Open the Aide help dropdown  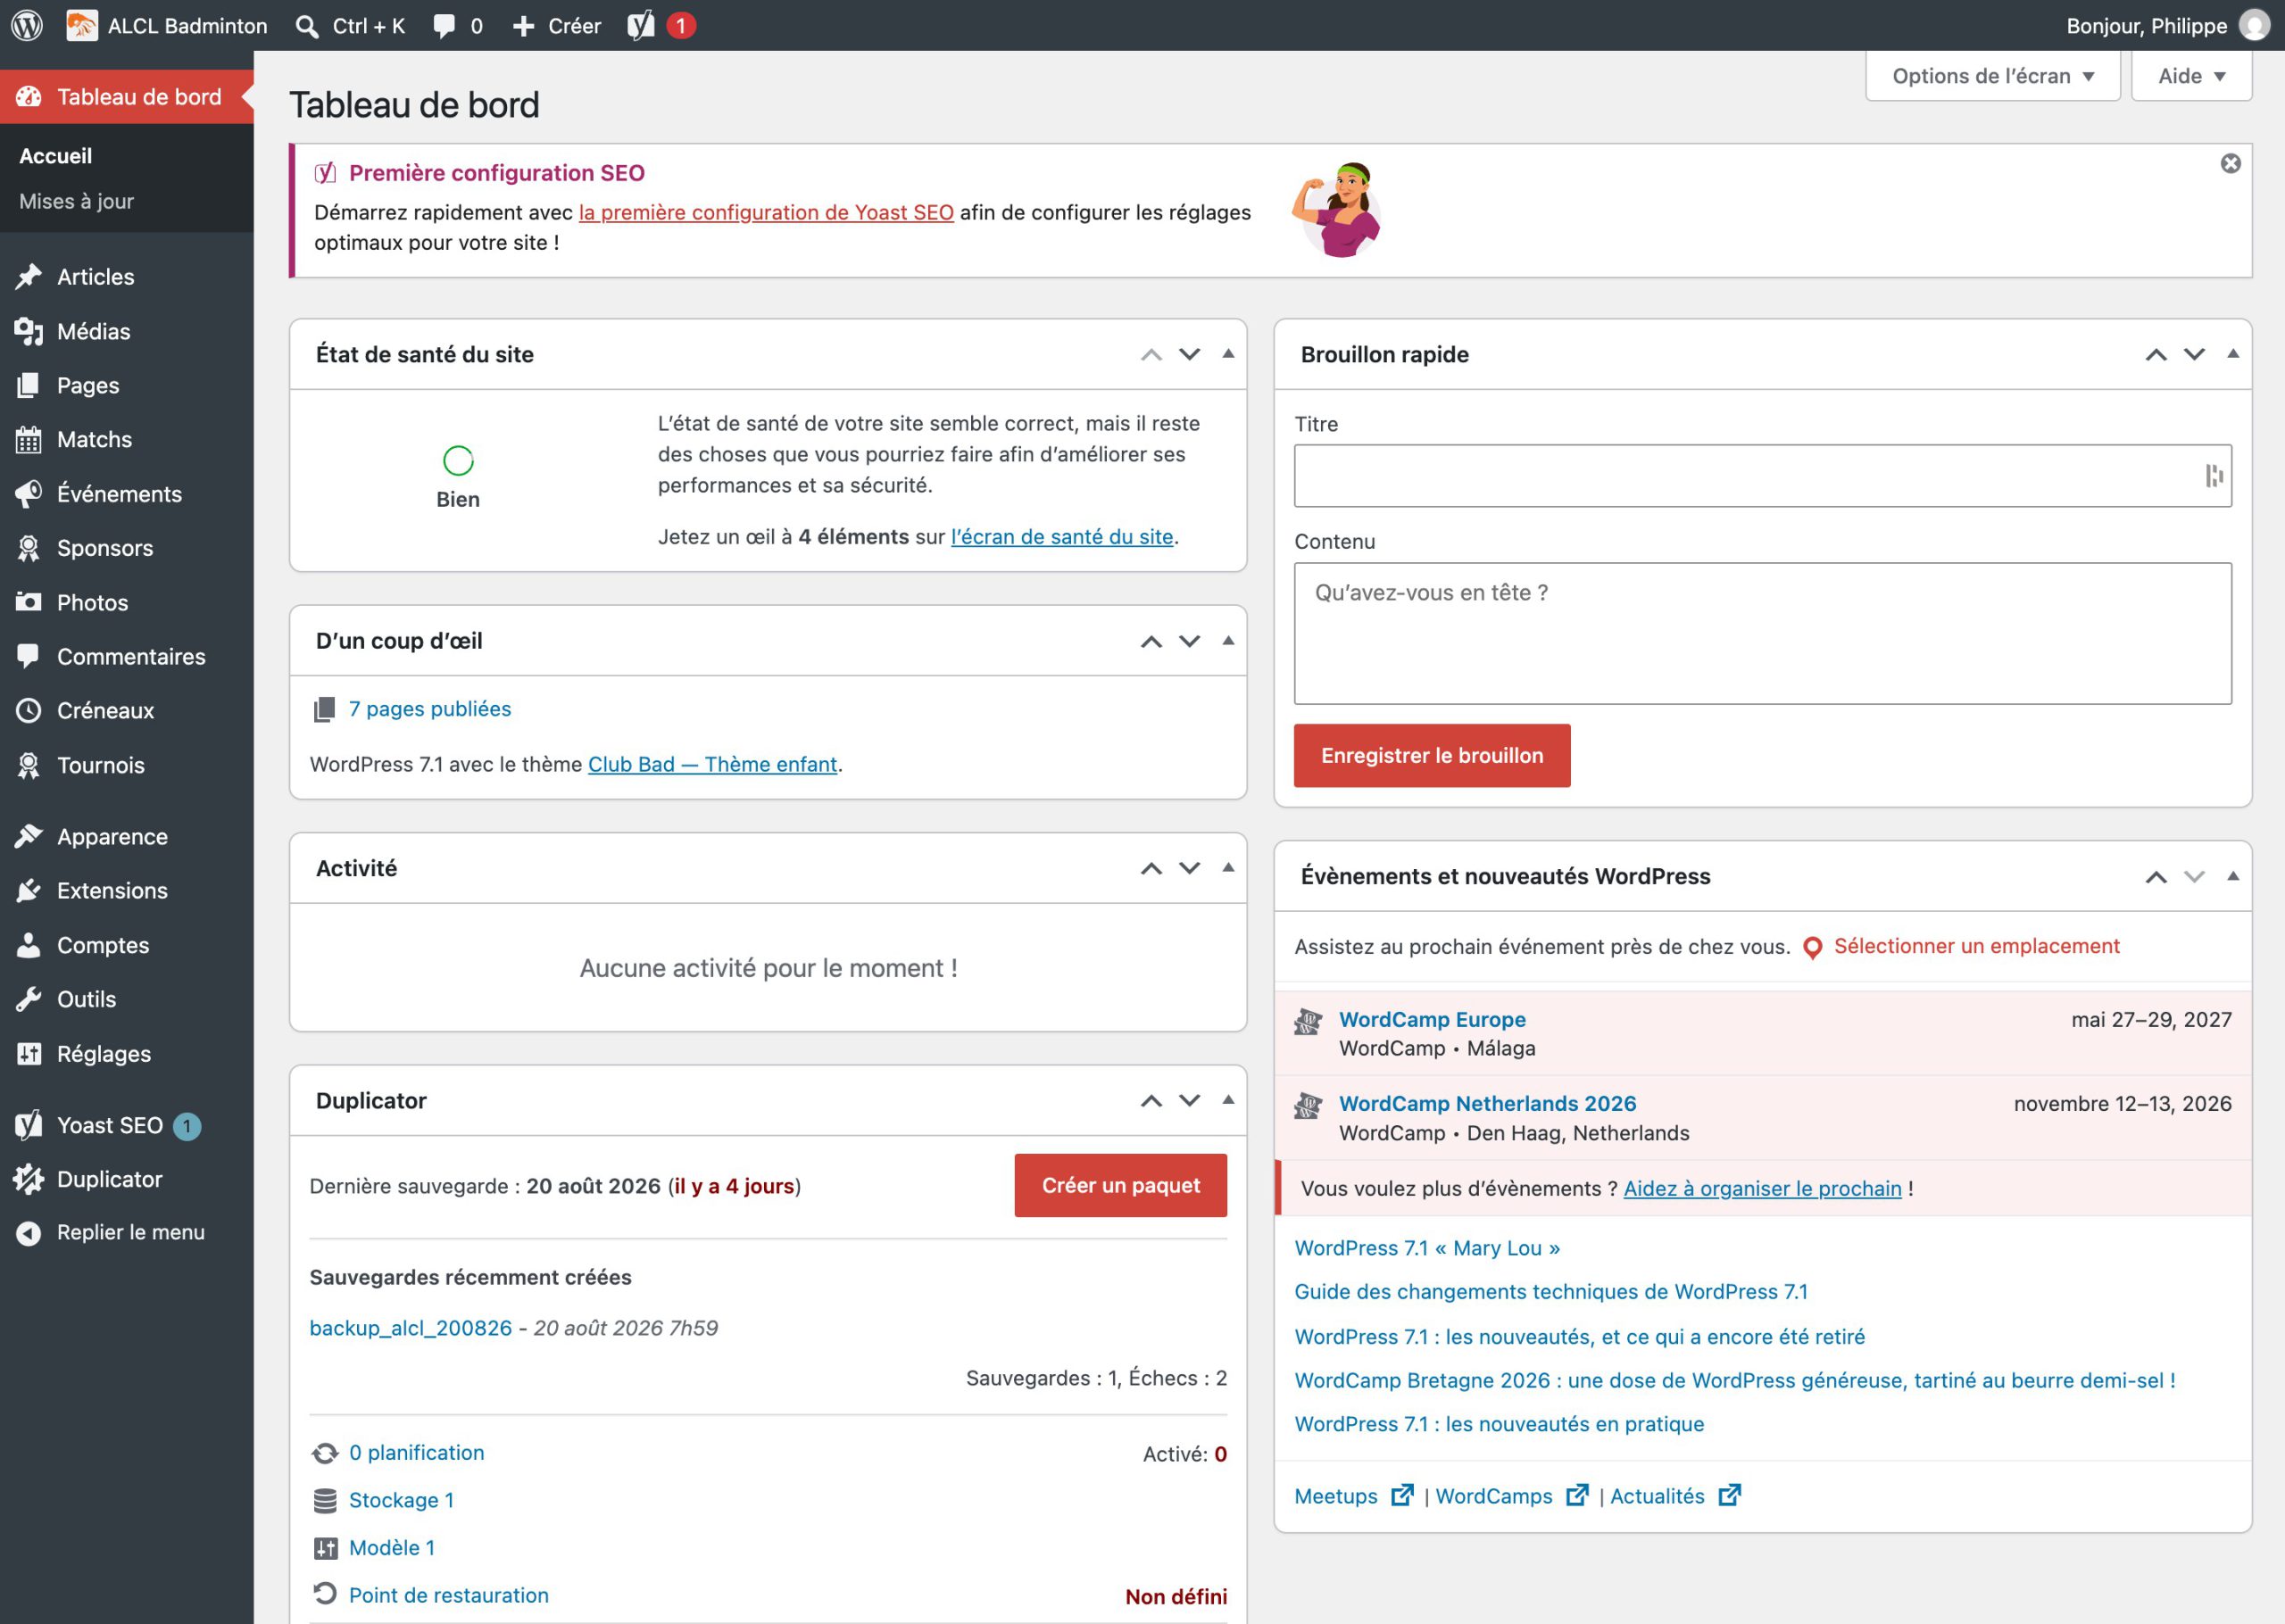(2191, 76)
